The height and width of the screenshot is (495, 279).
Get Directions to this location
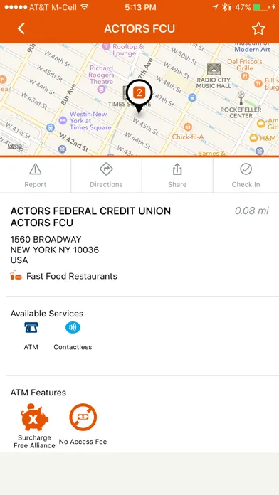pyautogui.click(x=106, y=176)
